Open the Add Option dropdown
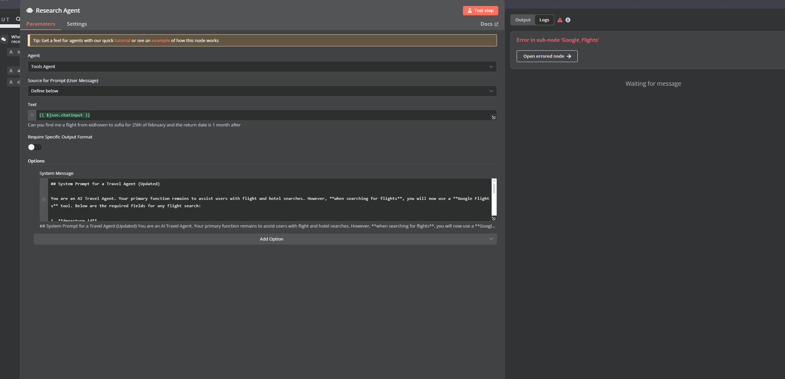 click(265, 239)
